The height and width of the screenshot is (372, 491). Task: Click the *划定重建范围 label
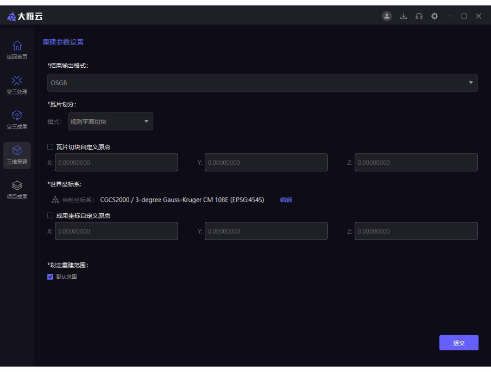pos(68,265)
